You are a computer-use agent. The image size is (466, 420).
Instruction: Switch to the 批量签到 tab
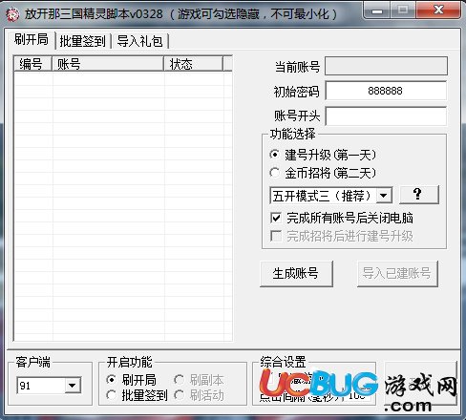[83, 41]
